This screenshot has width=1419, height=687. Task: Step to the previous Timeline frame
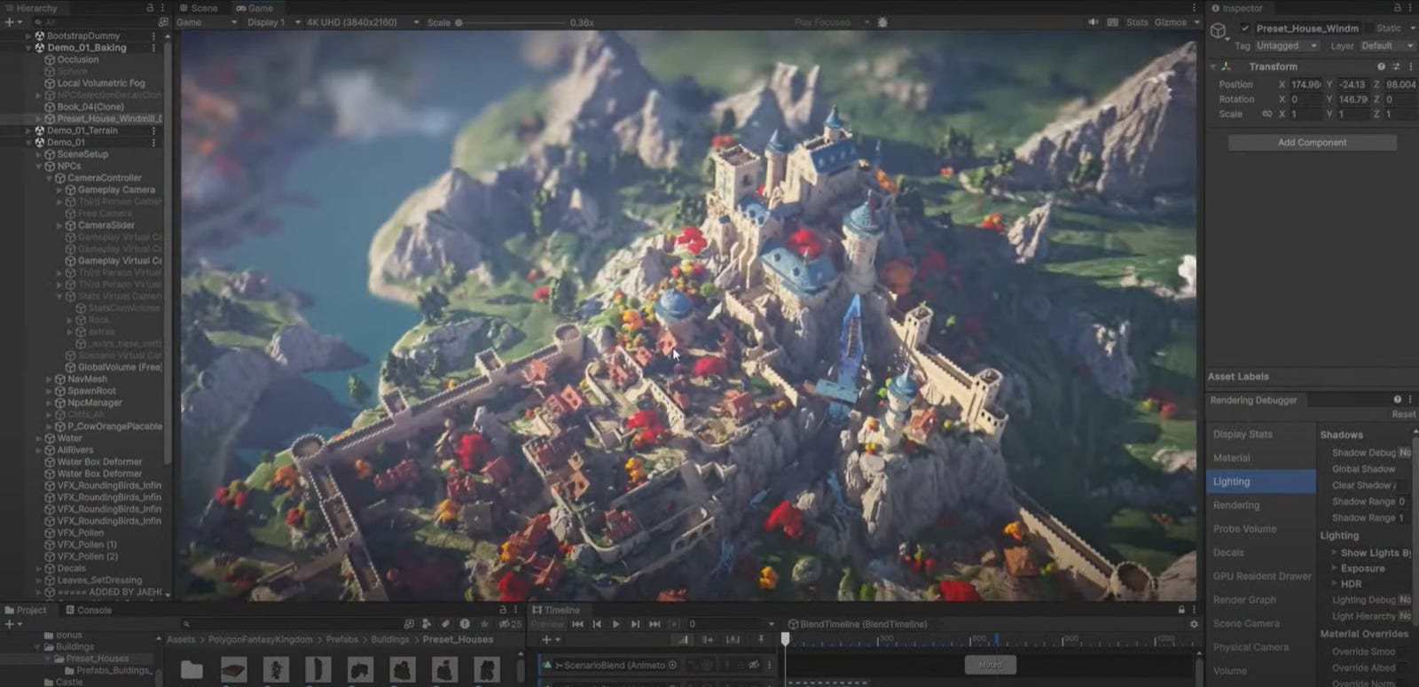(x=597, y=624)
